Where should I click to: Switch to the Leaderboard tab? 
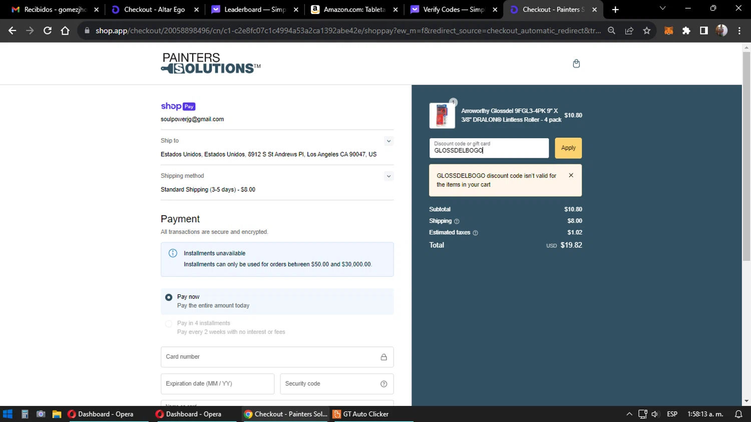[x=254, y=10]
